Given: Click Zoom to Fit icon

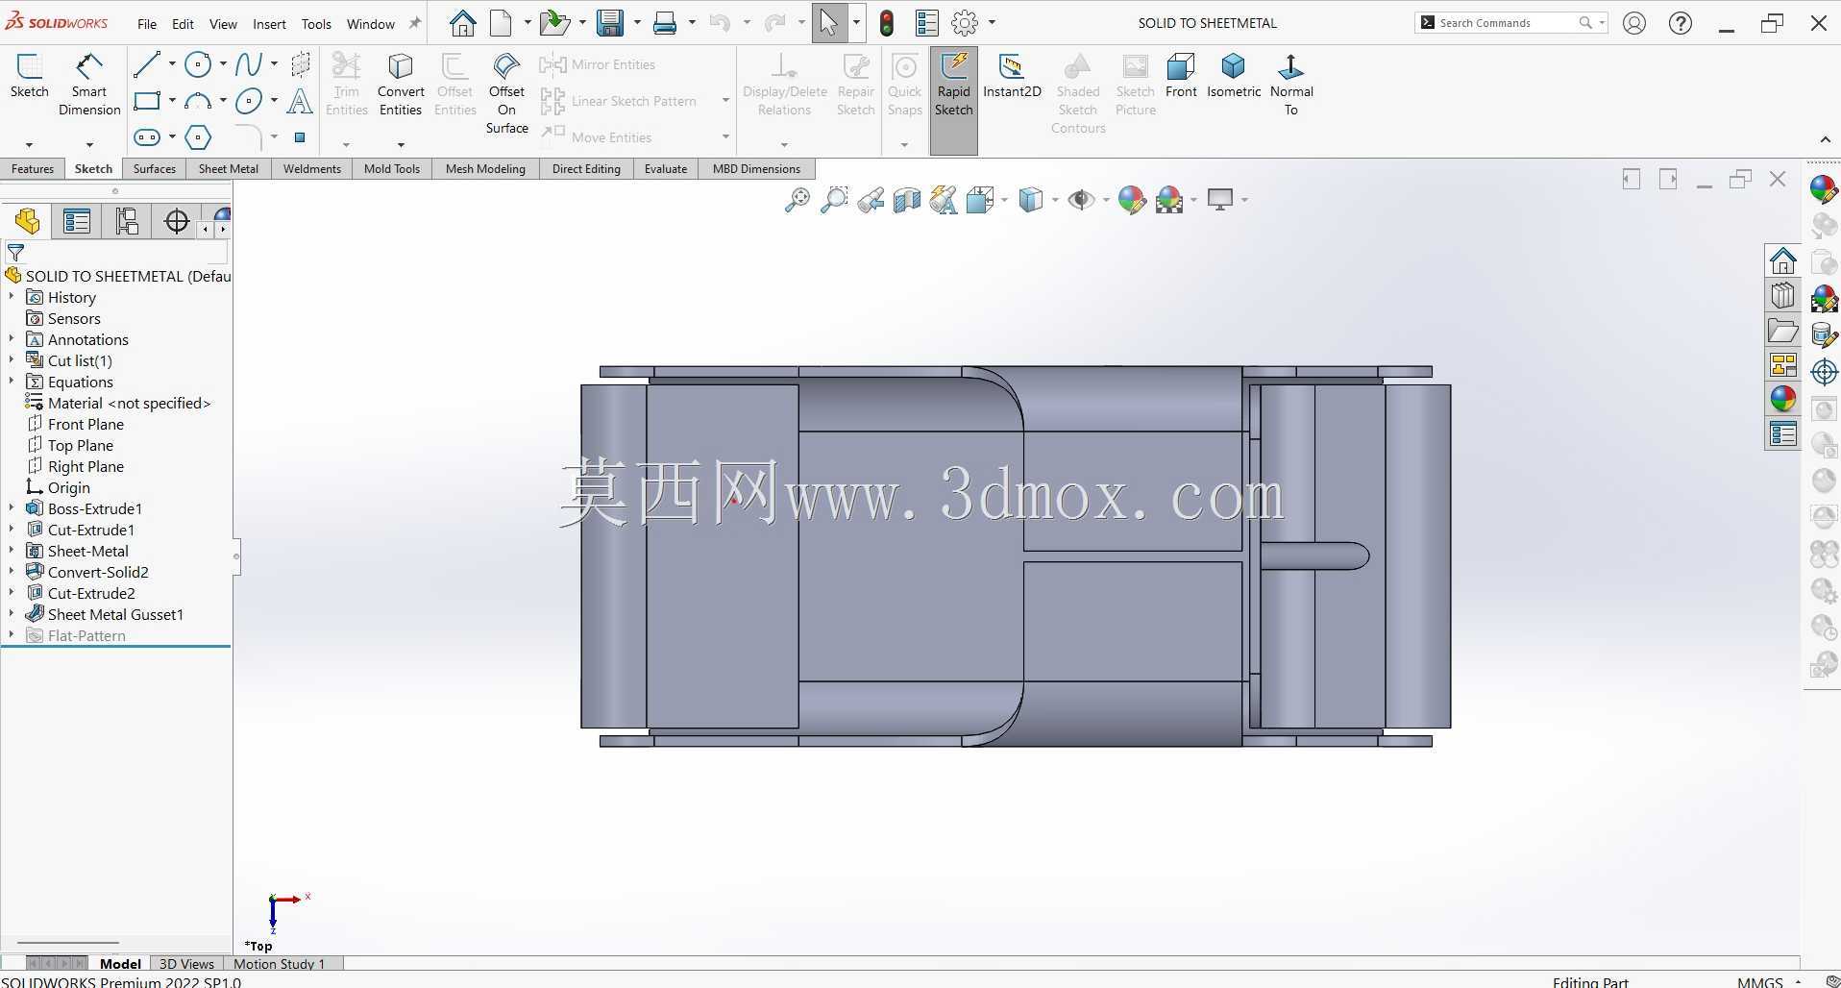Looking at the screenshot, I should pos(798,200).
